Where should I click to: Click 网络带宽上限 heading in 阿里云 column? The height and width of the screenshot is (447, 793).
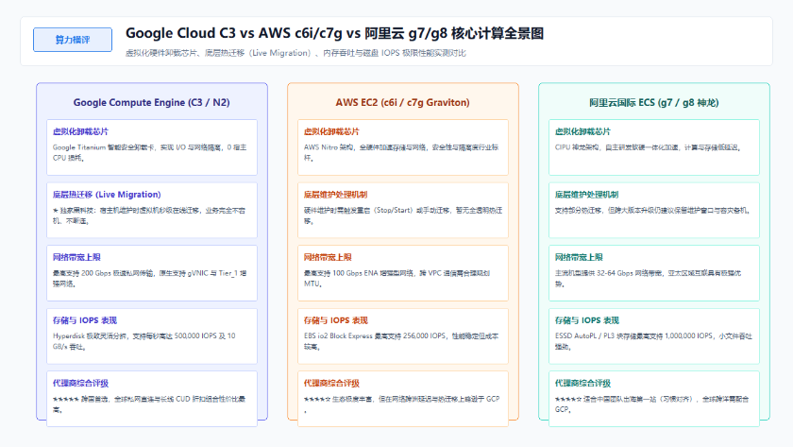point(579,257)
